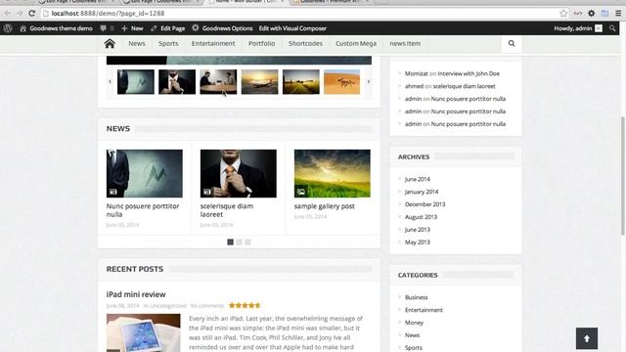This screenshot has width=626, height=352.
Task: Click the iPad mini review thumbnail image
Action: (x=144, y=332)
